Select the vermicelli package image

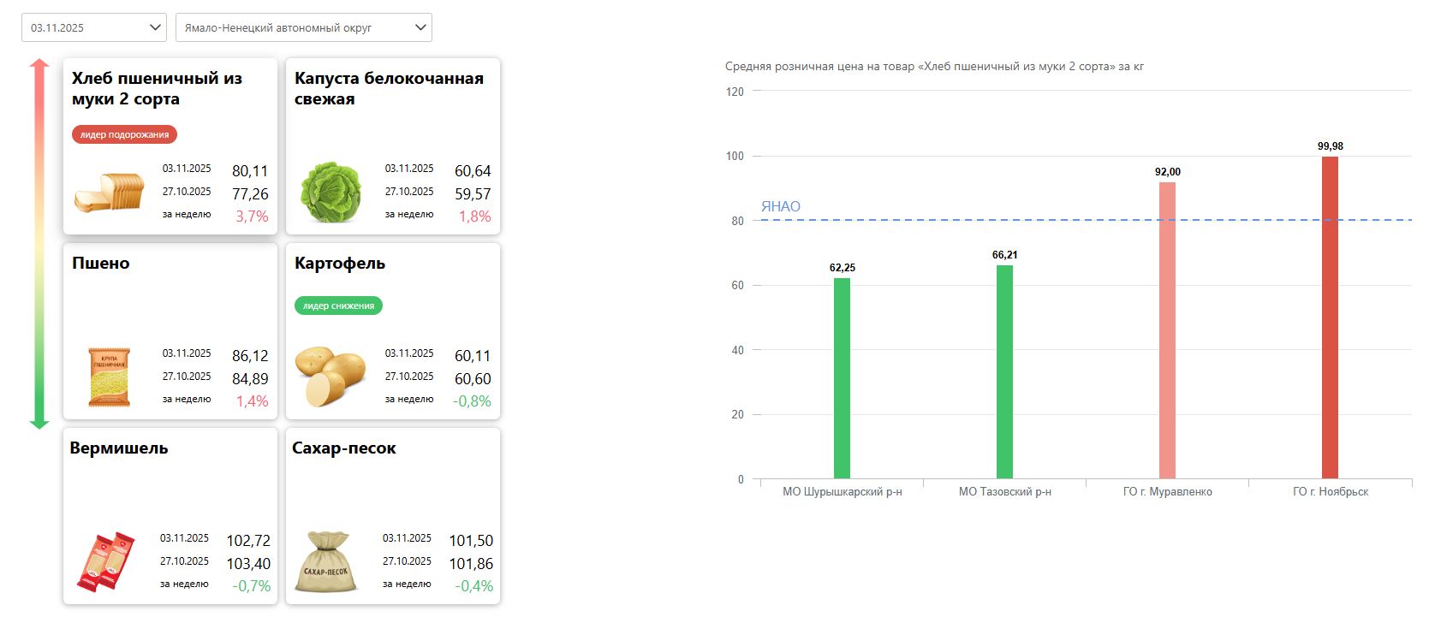(x=106, y=561)
